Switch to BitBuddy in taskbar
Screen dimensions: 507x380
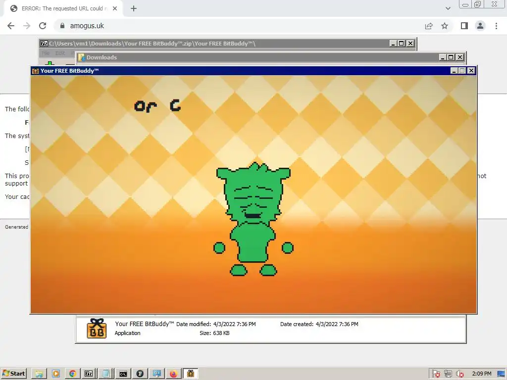(191, 374)
